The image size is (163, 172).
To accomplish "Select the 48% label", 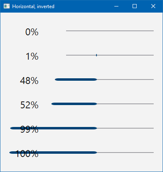I will pyautogui.click(x=29, y=81).
